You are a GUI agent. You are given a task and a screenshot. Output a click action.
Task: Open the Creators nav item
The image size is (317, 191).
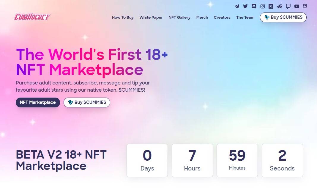tap(222, 18)
